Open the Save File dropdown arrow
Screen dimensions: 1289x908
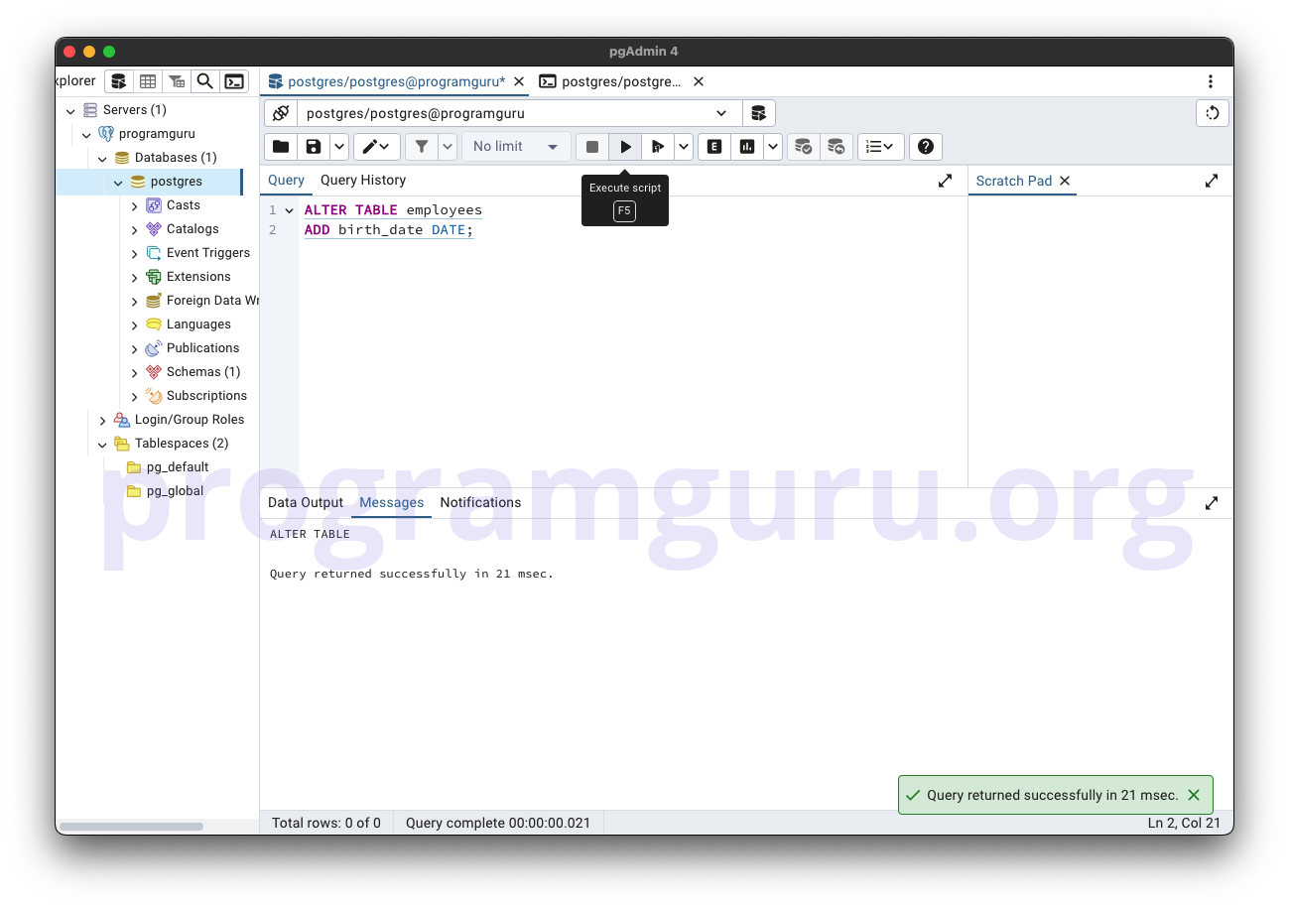(339, 147)
